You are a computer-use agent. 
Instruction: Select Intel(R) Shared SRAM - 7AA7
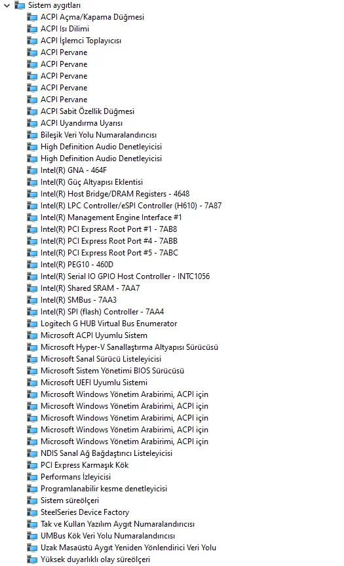coord(90,288)
